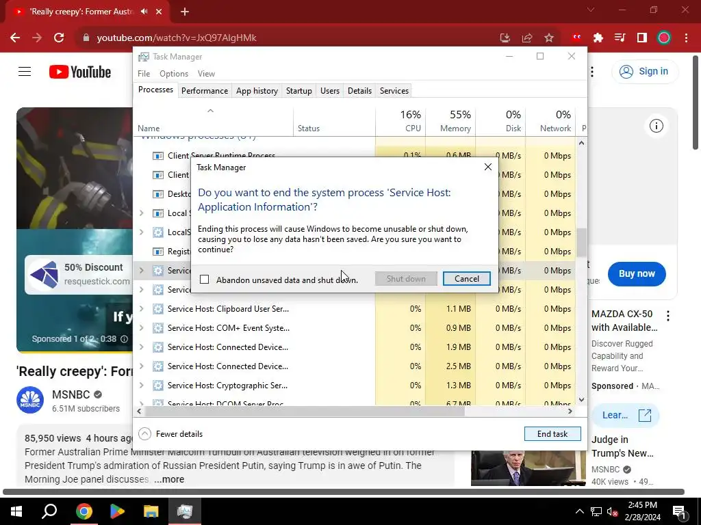The width and height of the screenshot is (701, 525).
Task: Click Buy now ad button
Action: (637, 273)
